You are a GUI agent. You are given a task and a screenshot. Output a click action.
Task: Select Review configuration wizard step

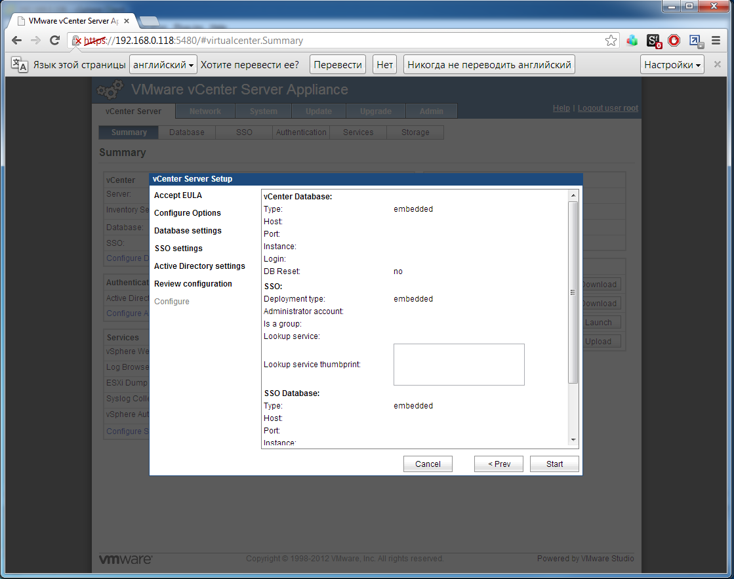tap(193, 284)
